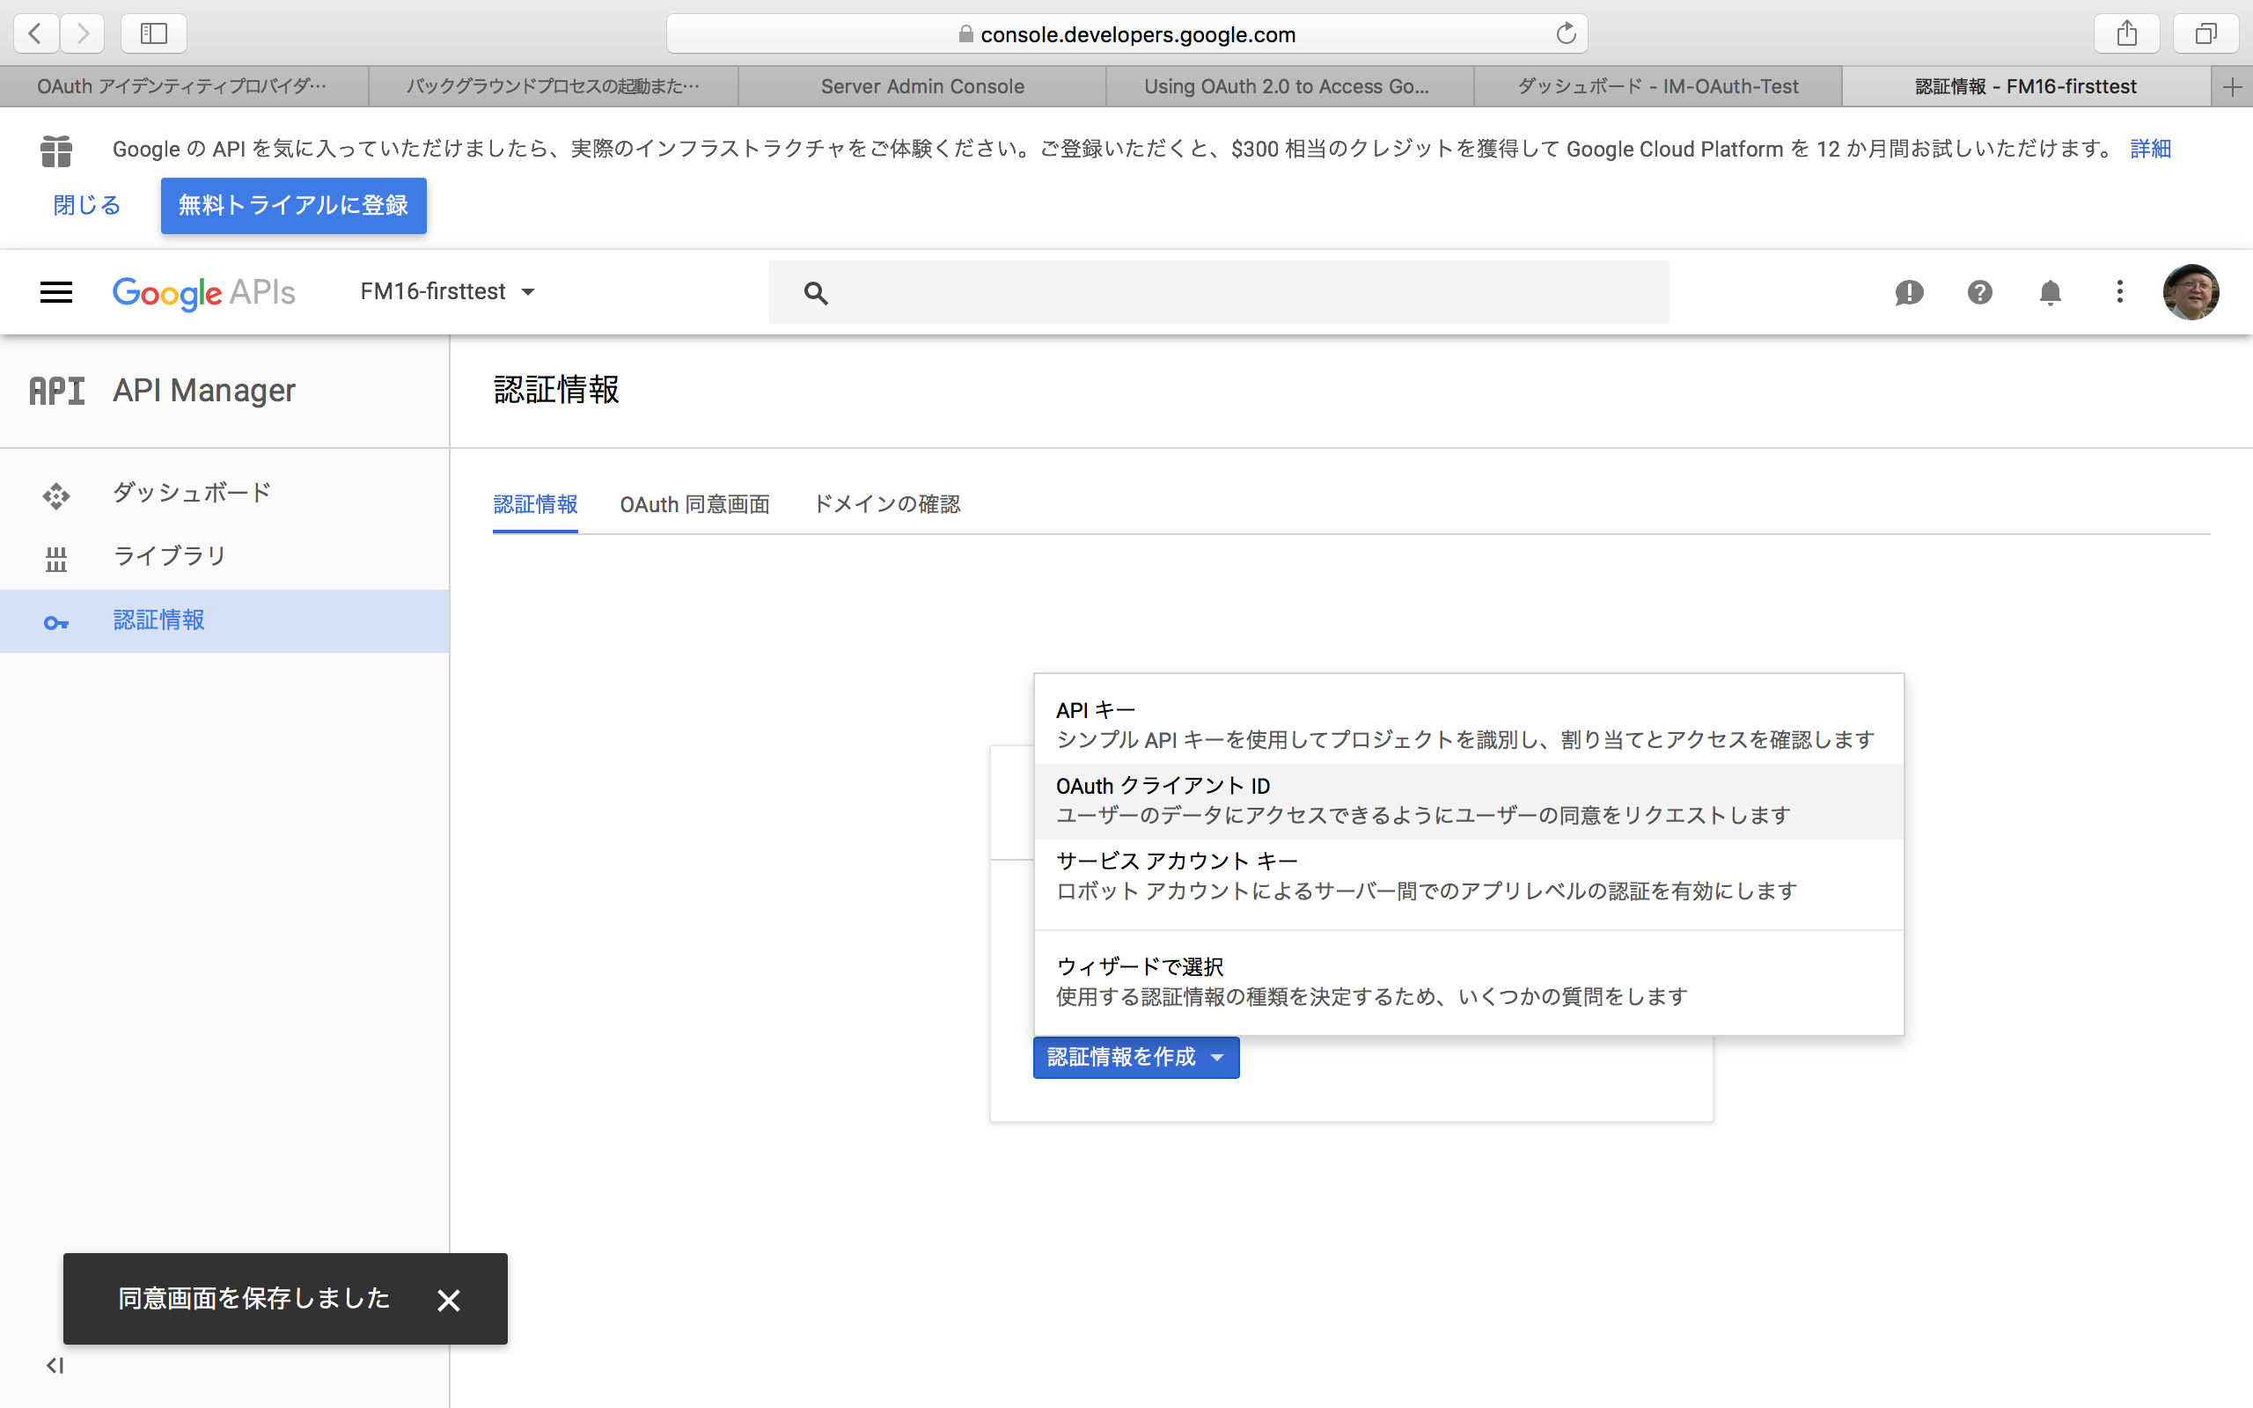This screenshot has height=1408, width=2253.
Task: Open the three-dot more options menu
Action: click(2120, 292)
